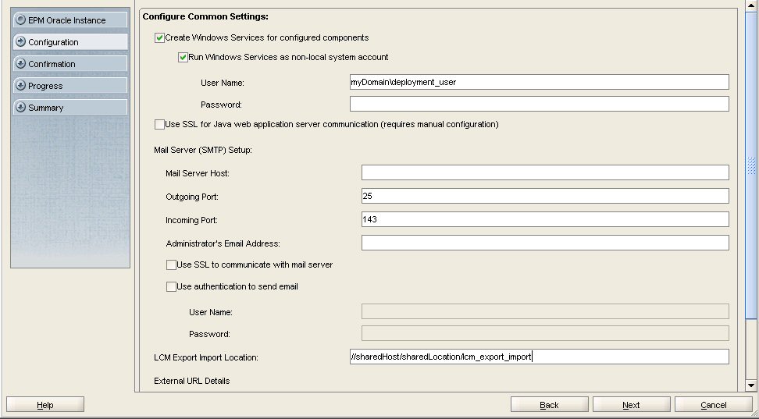Image resolution: width=759 pixels, height=419 pixels.
Task: Go to the Confirmation step
Action: pos(70,63)
